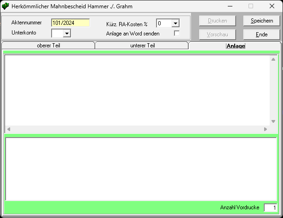This screenshot has width=283, height=218.
Task: Click the application icon in the title bar
Action: point(6,6)
